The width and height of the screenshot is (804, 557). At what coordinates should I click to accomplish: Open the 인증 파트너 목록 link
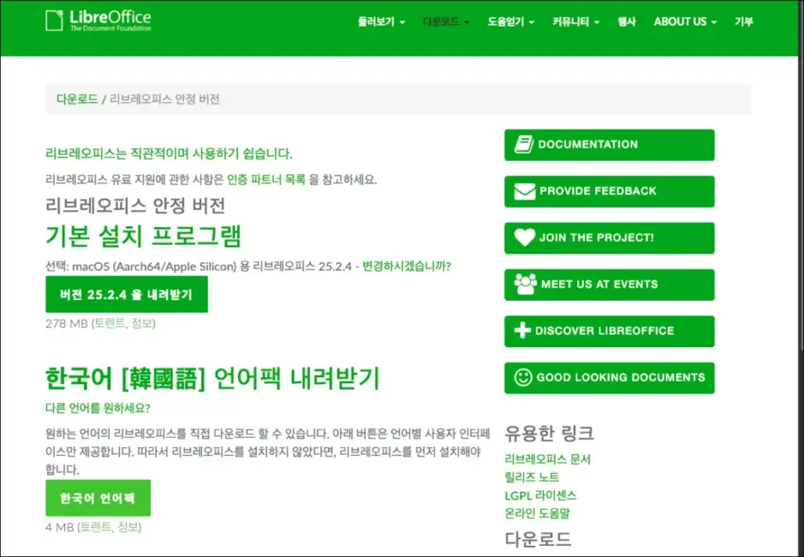point(266,179)
